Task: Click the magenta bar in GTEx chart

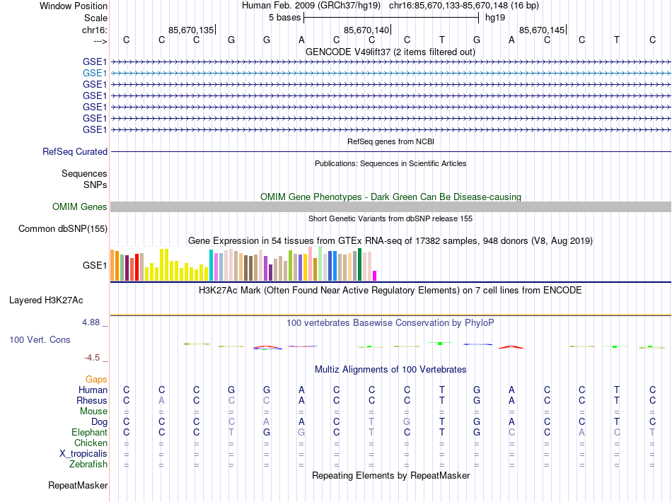Action: pyautogui.click(x=375, y=276)
